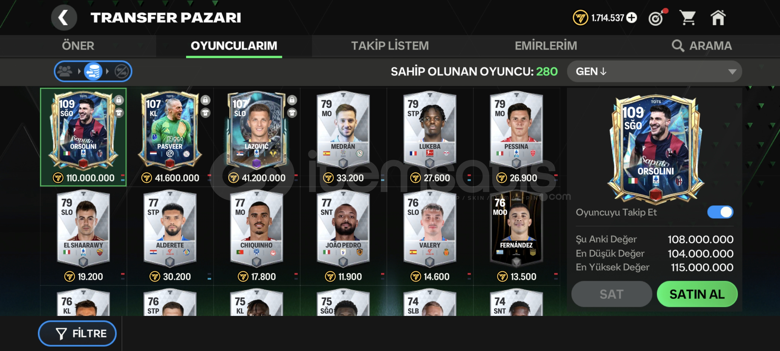Open the FİLTRE filter options
This screenshot has width=780, height=351.
(77, 333)
